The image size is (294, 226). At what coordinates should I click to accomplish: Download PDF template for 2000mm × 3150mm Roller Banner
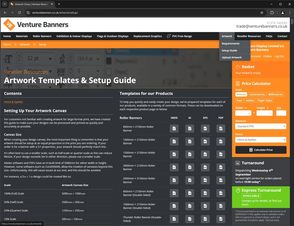click(221, 180)
